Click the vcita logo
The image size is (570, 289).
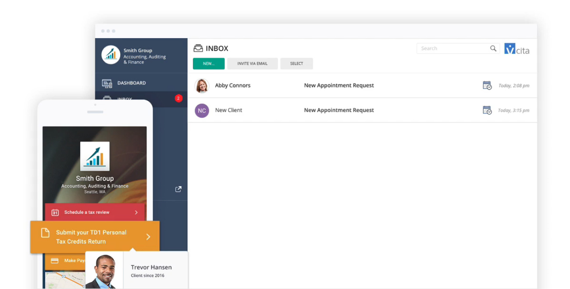coord(517,49)
